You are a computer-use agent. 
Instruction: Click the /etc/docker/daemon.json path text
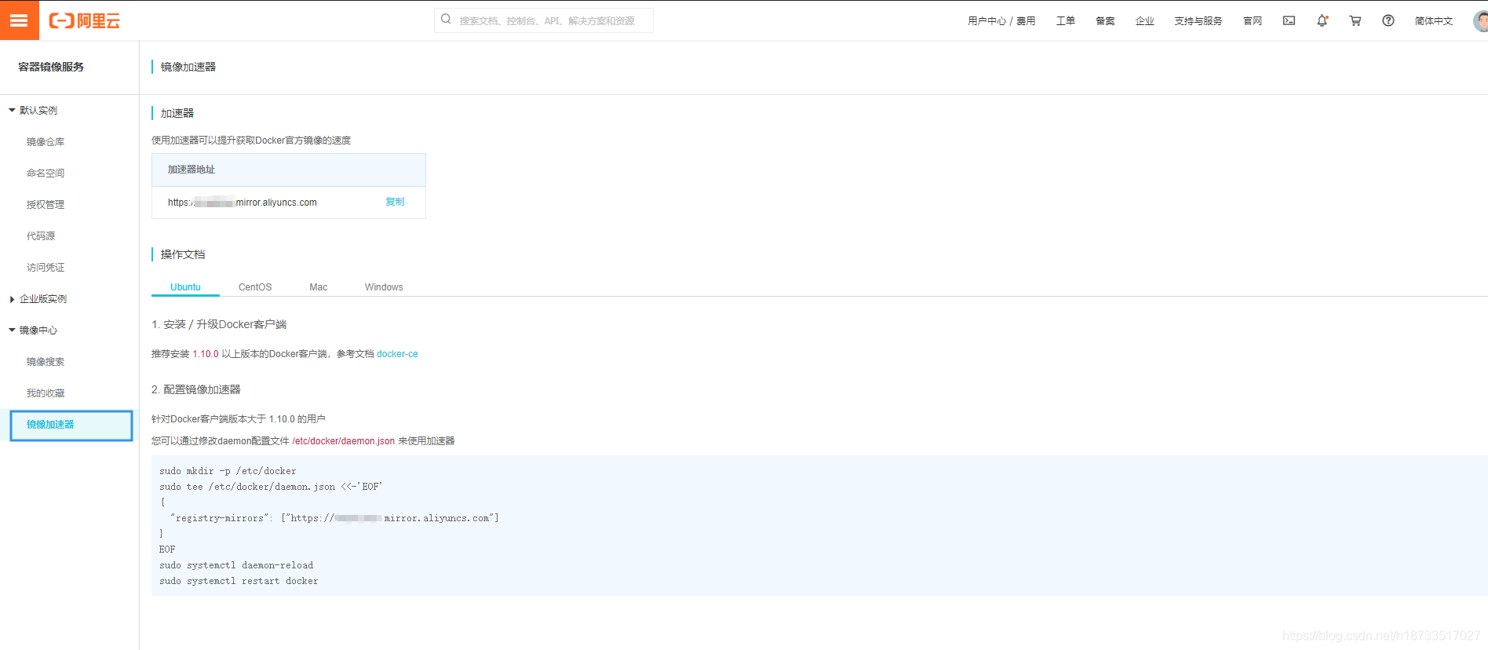coord(343,441)
